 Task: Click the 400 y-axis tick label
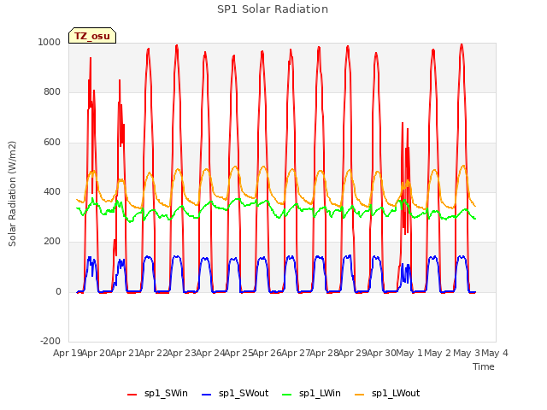52,191
